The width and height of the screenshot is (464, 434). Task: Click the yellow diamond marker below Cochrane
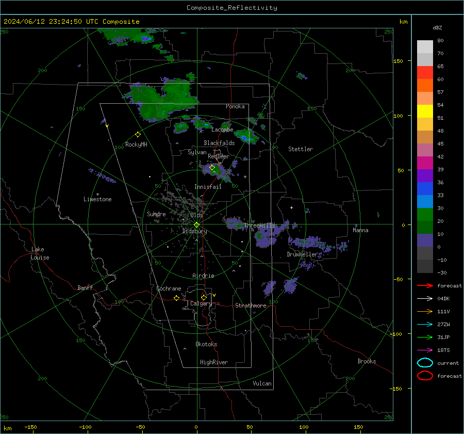pyautogui.click(x=176, y=298)
